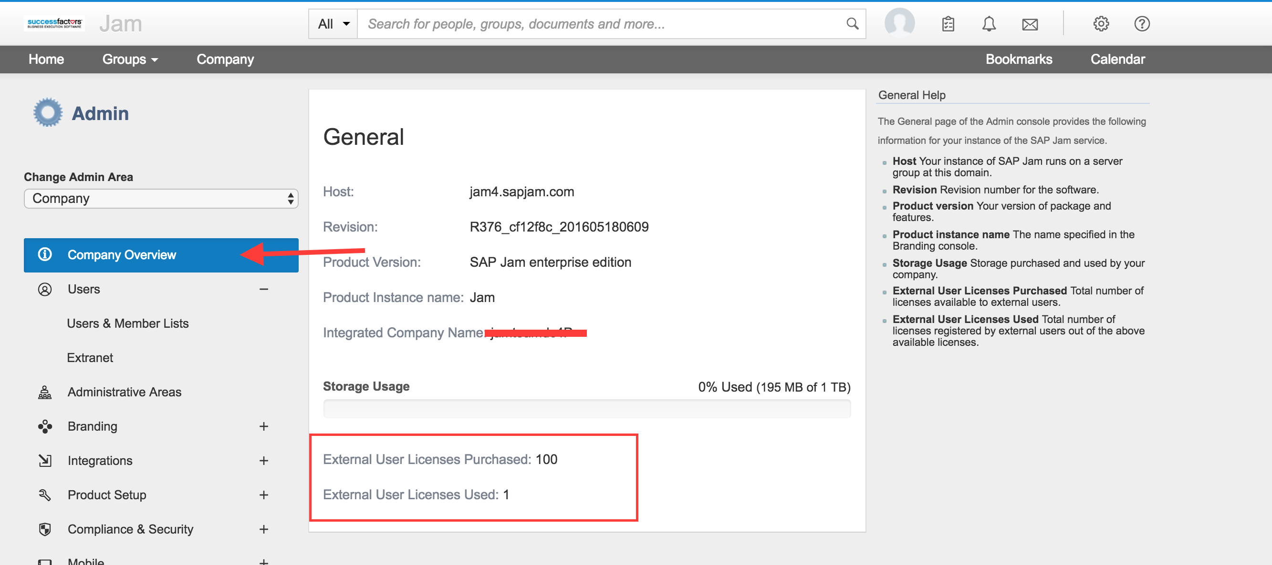Open the messages envelope icon

[x=1030, y=24]
